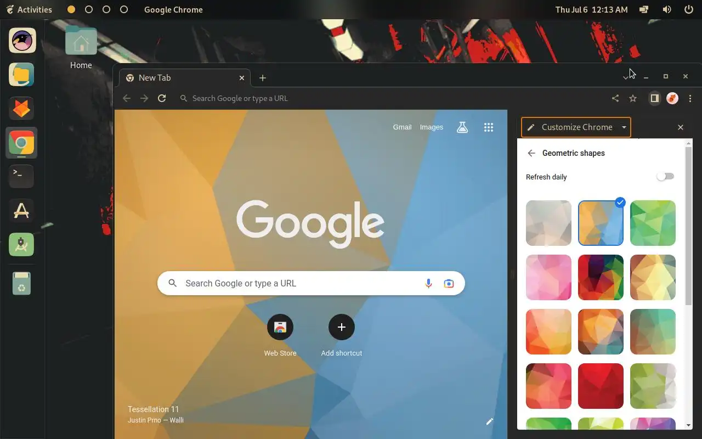Search by image with camera icon

pyautogui.click(x=449, y=283)
